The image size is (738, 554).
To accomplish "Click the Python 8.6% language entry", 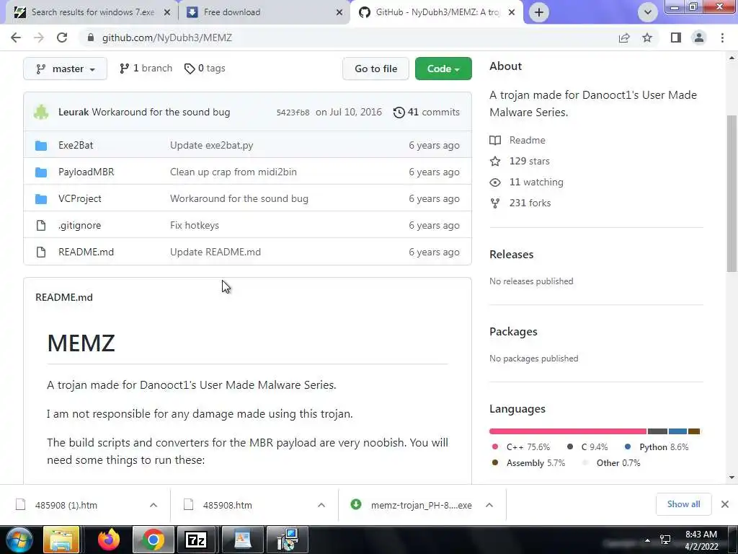I will 657,447.
